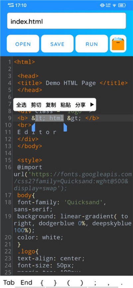
Task: Tap the right text selection handle
Action: click(x=65, y=127)
